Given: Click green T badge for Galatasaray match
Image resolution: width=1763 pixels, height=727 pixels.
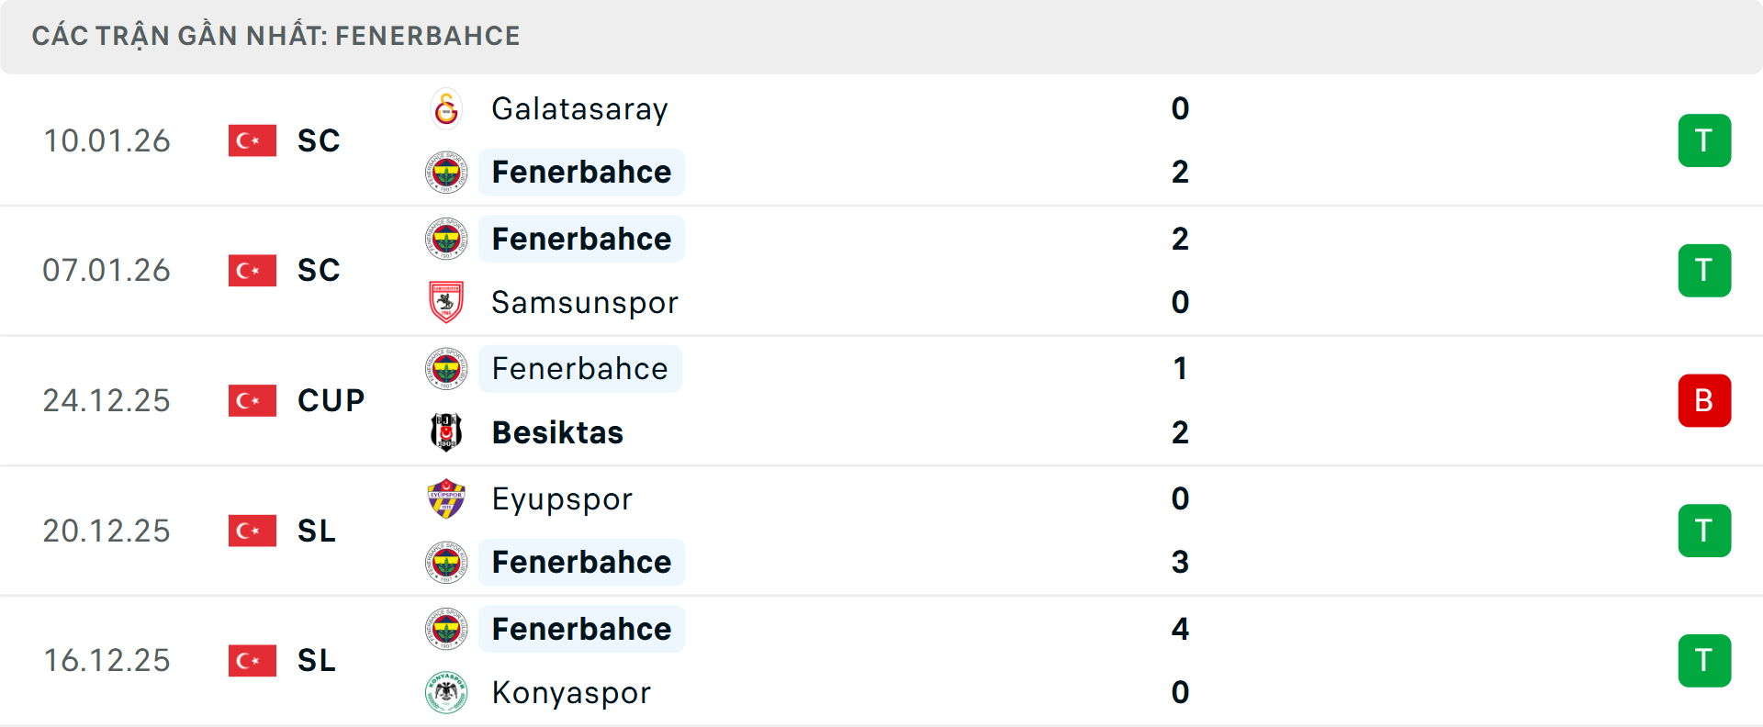Looking at the screenshot, I should coord(1704,140).
